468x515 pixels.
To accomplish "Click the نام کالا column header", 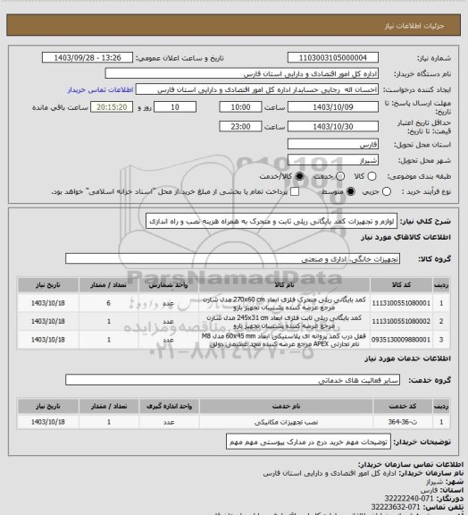I will [284, 285].
